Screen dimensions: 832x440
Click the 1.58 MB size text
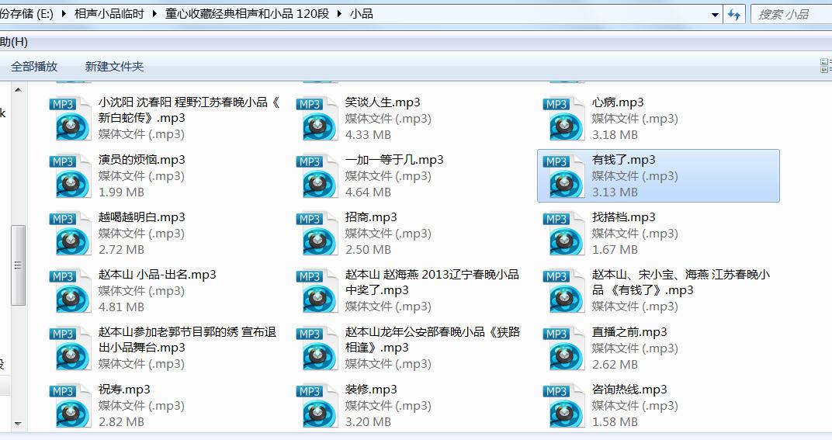point(615,422)
